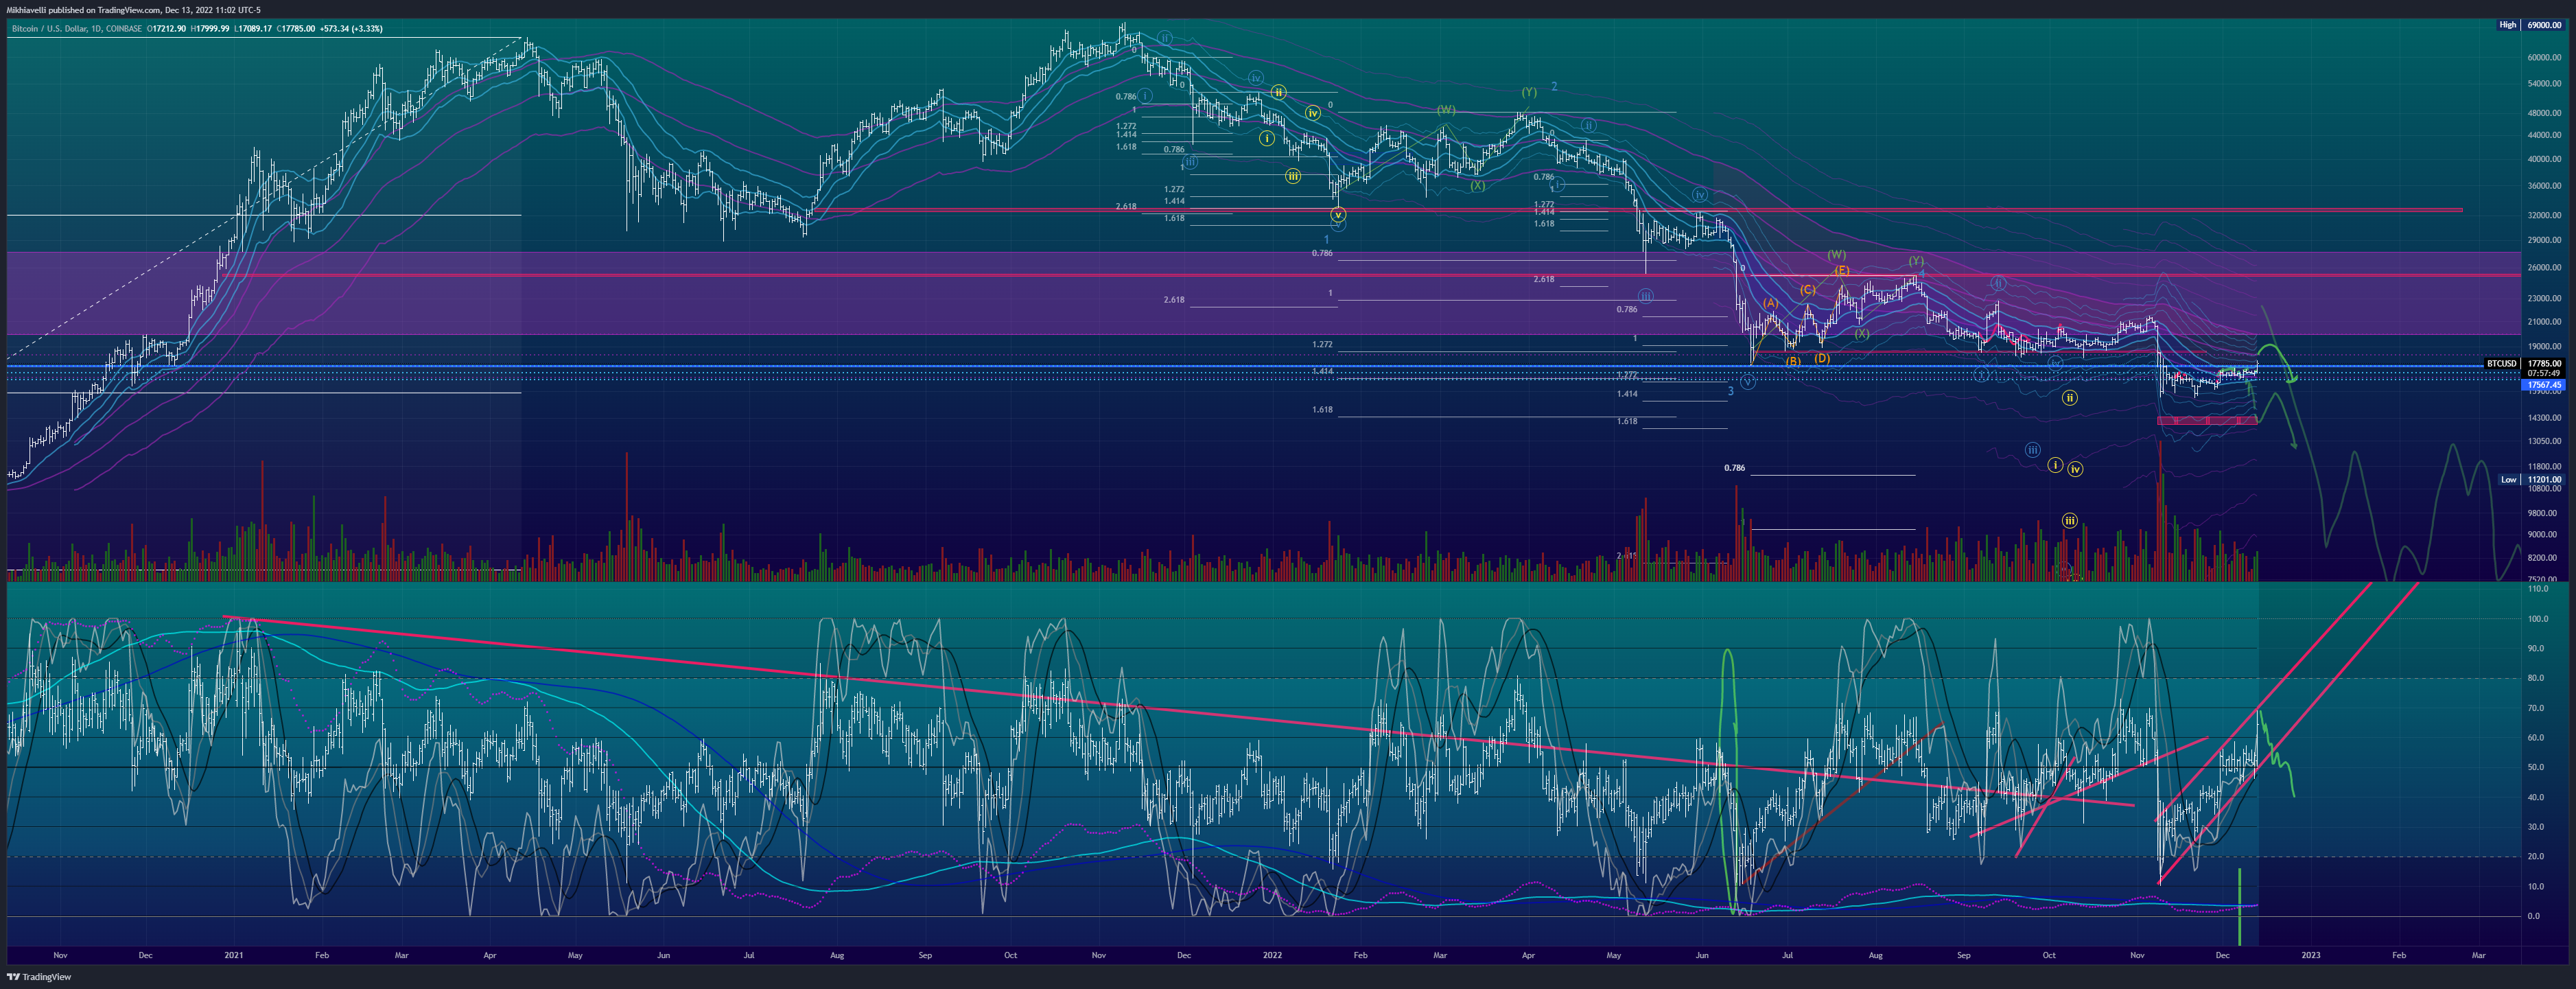The height and width of the screenshot is (989, 2576).
Task: Open the Mikhiavelli published on TradingView.com header
Action: pos(133,10)
